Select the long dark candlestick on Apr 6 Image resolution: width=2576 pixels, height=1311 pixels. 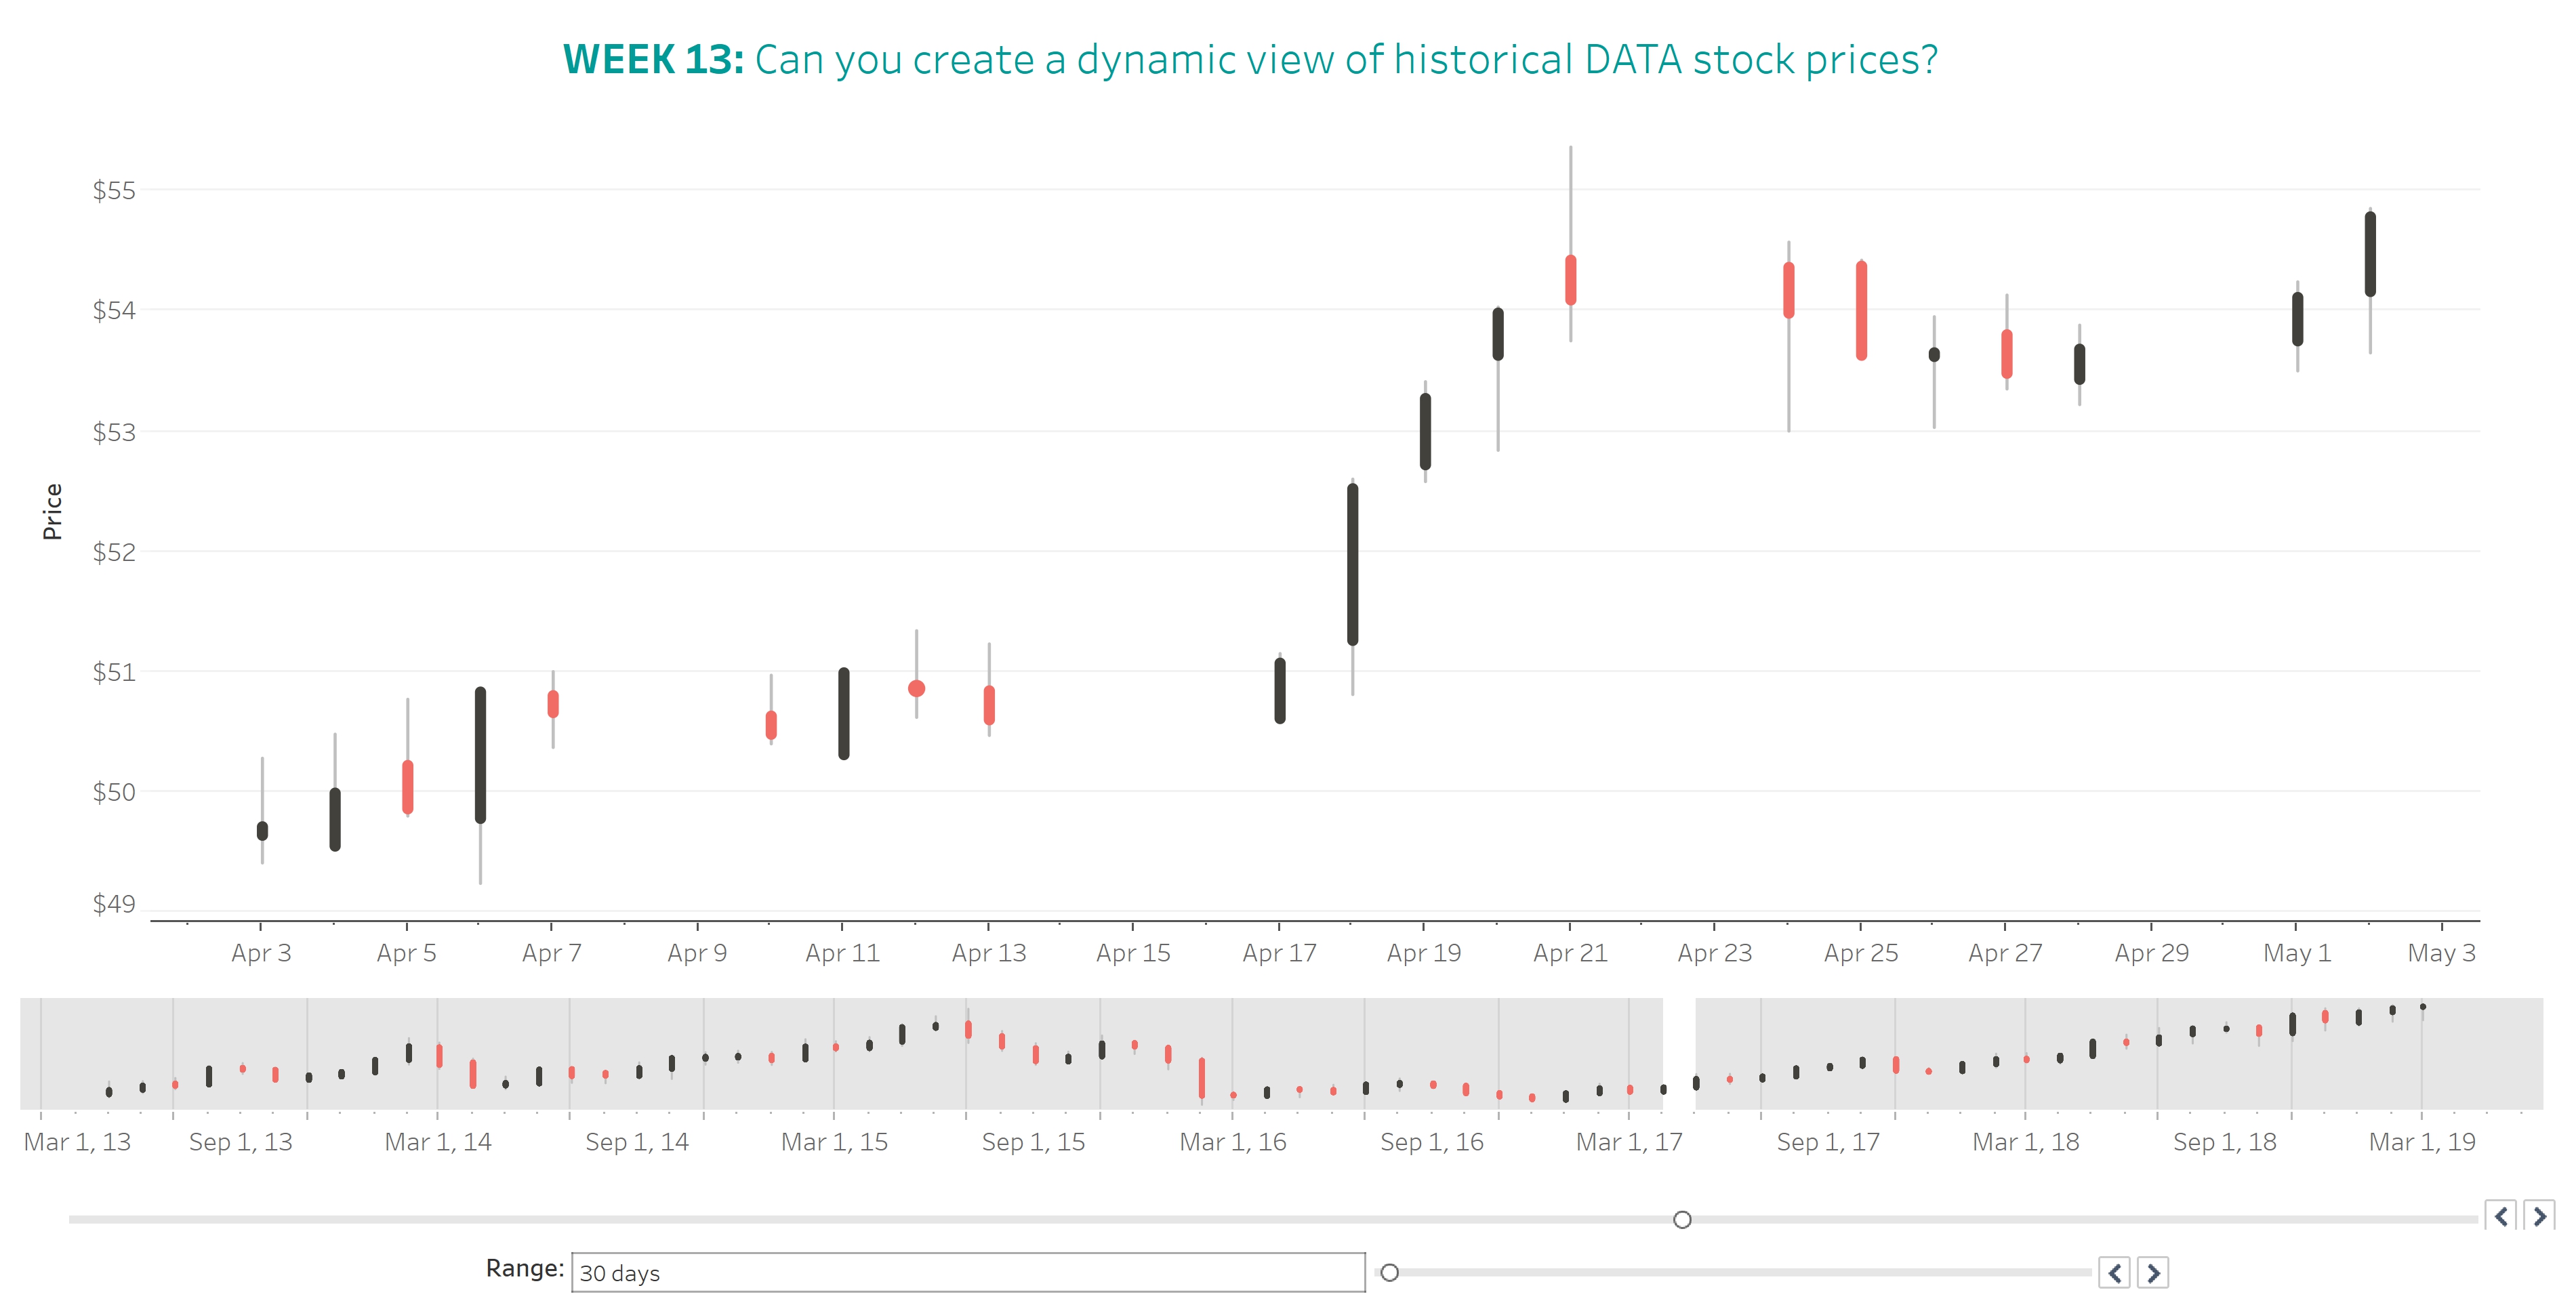(x=480, y=755)
